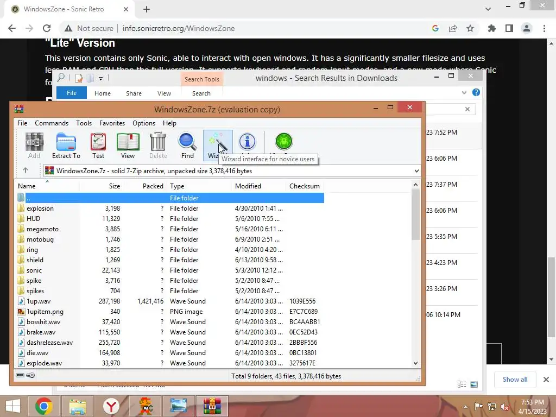Image resolution: width=556 pixels, height=417 pixels.
Task: Click the key icon in WinRAR status bar
Action: pyautogui.click(x=30, y=375)
